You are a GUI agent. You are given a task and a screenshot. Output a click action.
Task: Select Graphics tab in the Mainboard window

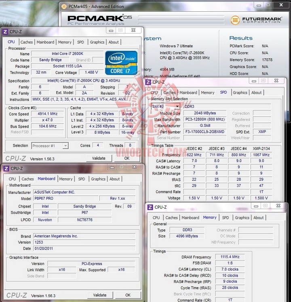point(98,179)
